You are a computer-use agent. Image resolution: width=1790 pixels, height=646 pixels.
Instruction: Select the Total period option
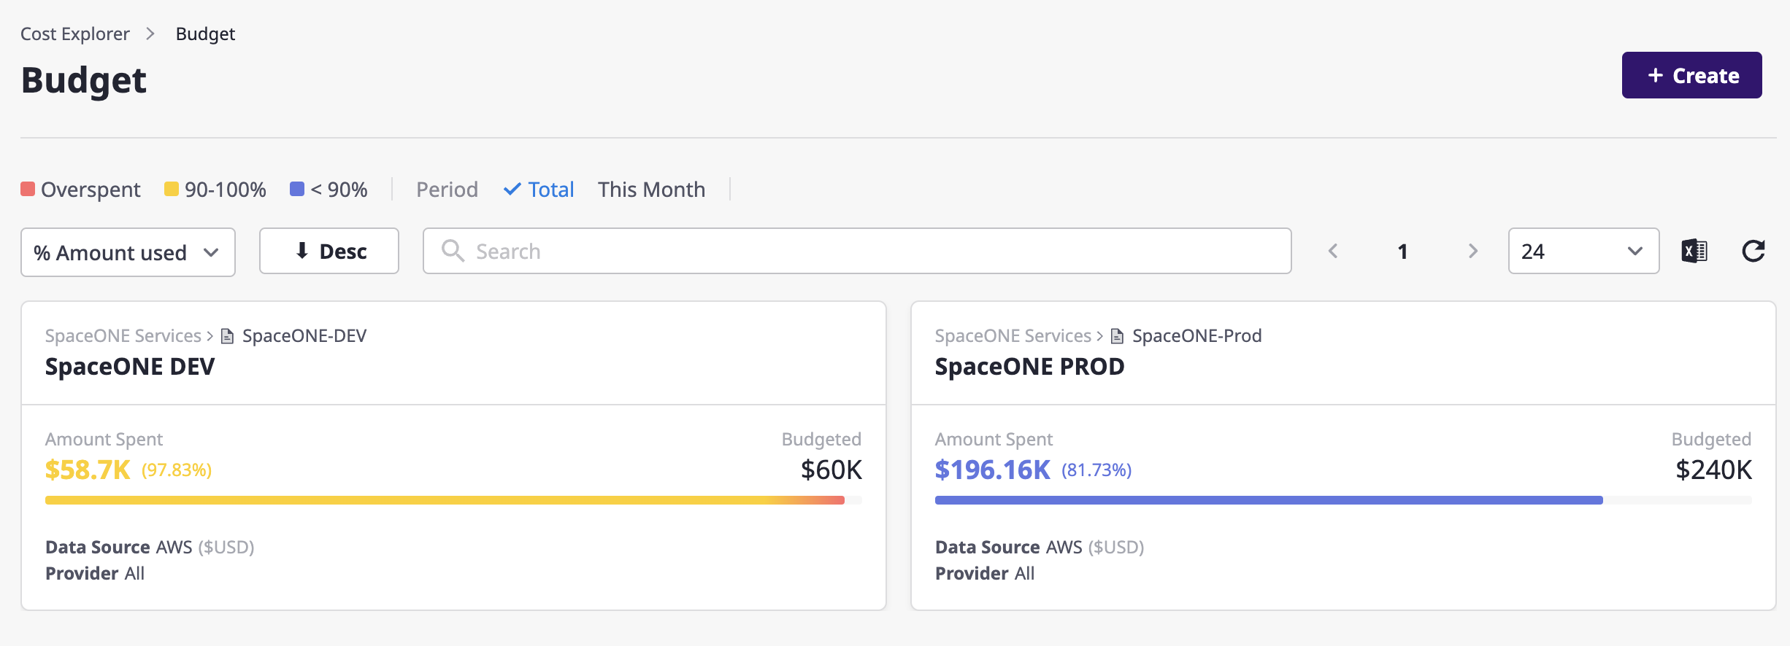pyautogui.click(x=539, y=190)
